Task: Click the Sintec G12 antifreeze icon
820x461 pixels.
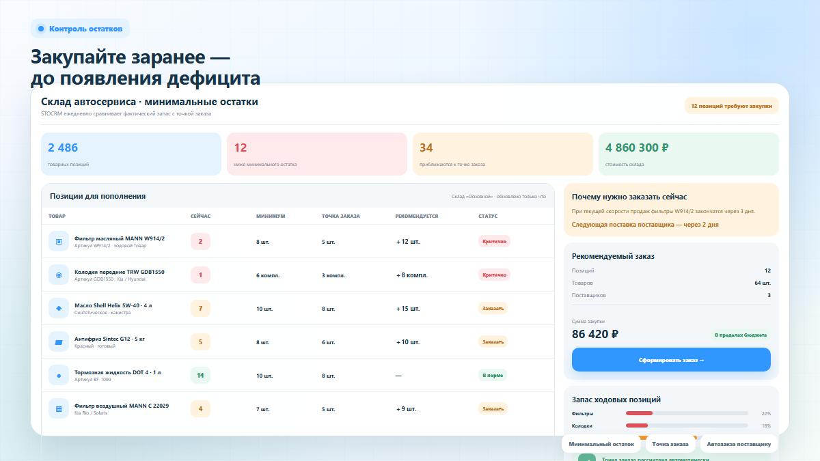Action: tap(58, 341)
